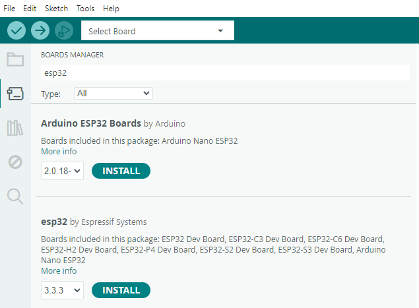Open the Select Board dropdown
The height and width of the screenshot is (308, 419).
pyautogui.click(x=158, y=31)
